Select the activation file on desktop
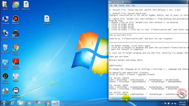The height and width of the screenshot is (106, 189). coord(47,20)
